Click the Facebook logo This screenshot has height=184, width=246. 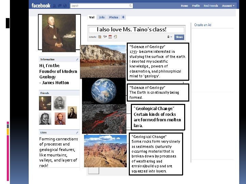tap(41, 6)
